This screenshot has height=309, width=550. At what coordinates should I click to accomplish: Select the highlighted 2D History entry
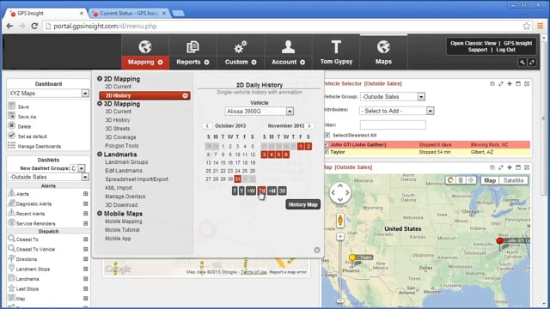(x=145, y=95)
